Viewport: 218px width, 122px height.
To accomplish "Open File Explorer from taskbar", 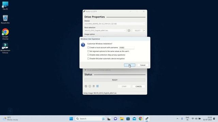I will [x=122, y=119].
